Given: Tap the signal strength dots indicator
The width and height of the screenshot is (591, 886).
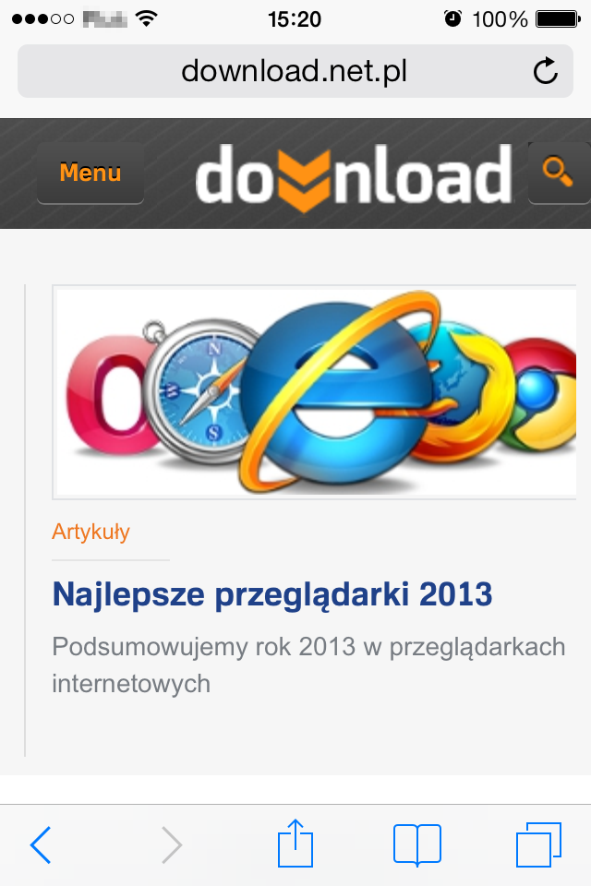Looking at the screenshot, I should (43, 19).
